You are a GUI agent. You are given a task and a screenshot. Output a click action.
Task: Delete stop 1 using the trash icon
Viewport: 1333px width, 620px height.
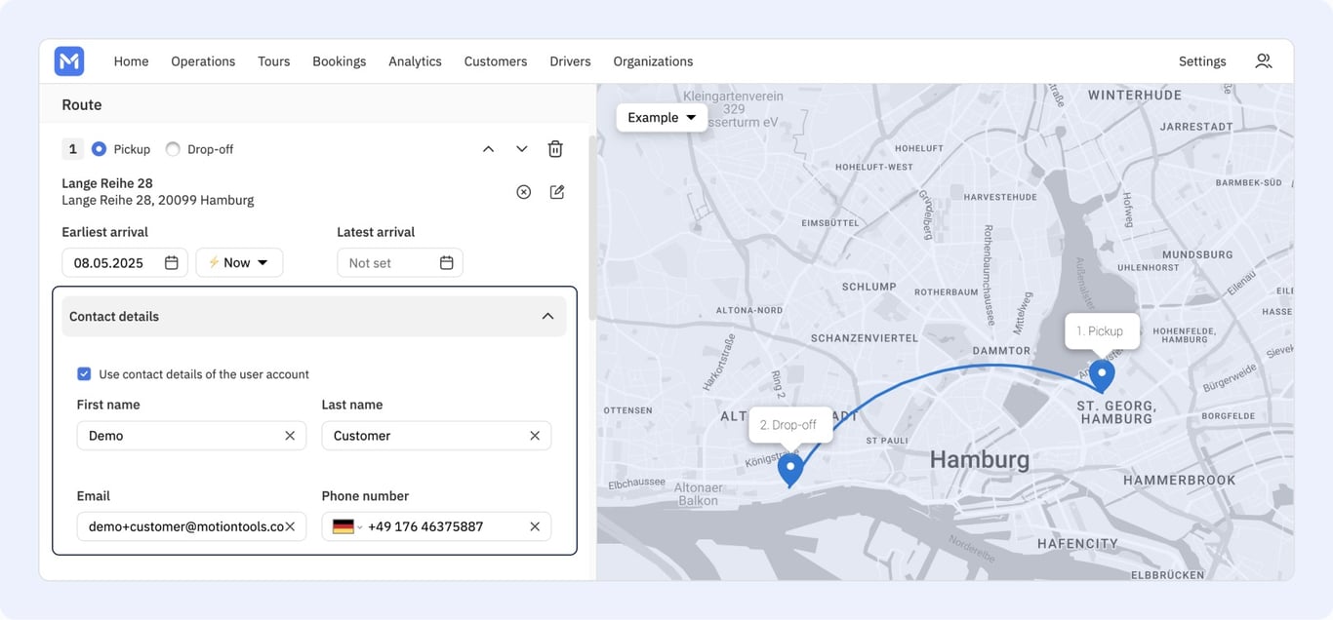[x=555, y=149]
